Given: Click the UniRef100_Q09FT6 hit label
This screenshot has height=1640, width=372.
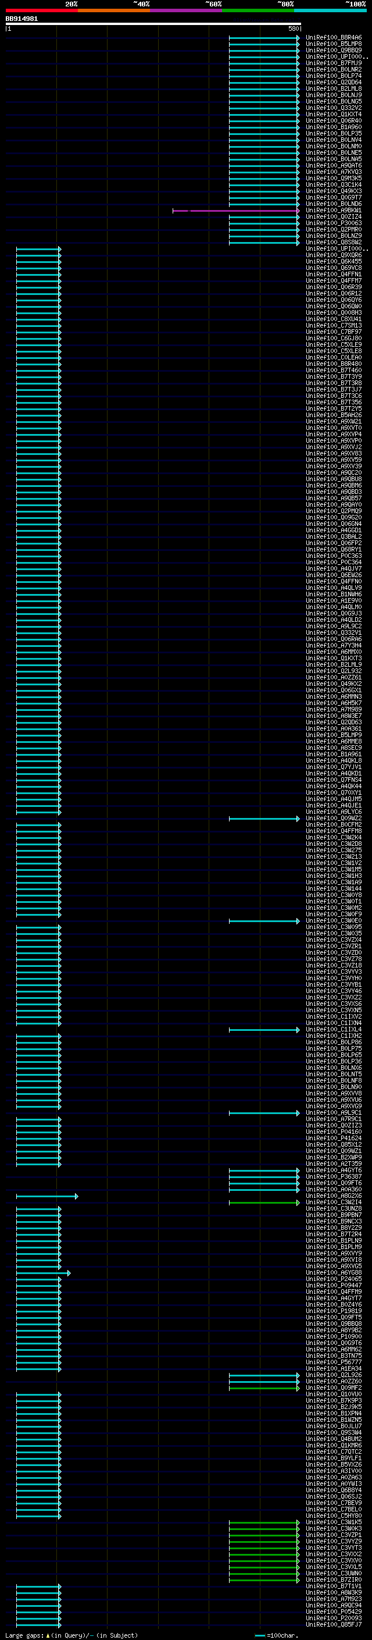Looking at the screenshot, I should tap(334, 1183).
